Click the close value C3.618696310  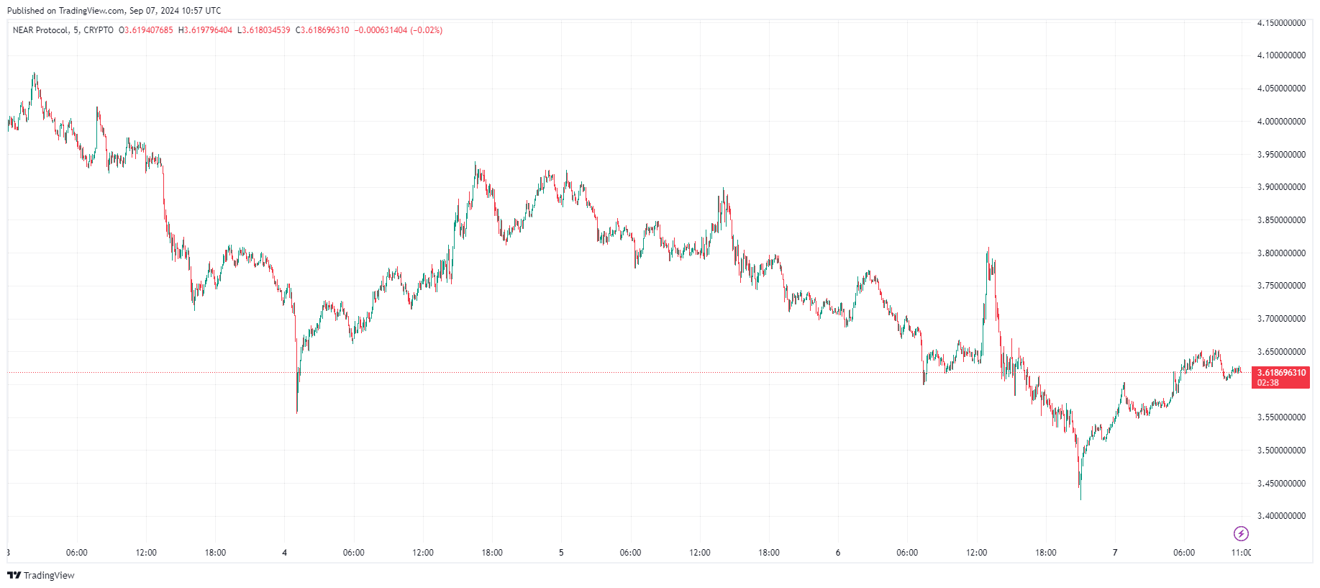point(322,30)
